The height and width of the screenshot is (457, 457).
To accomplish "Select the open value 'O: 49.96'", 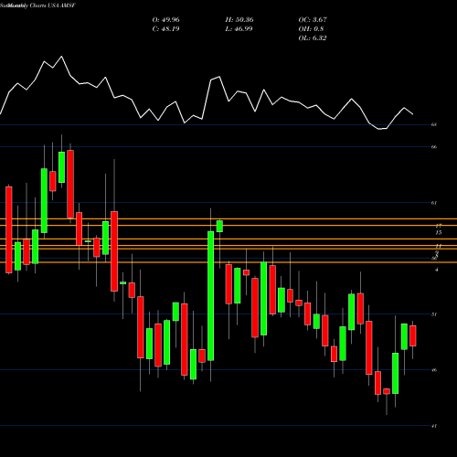I will pyautogui.click(x=165, y=20).
